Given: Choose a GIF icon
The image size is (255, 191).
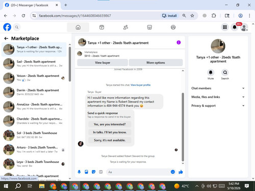Looking at the screenshot, I should 101,172.
